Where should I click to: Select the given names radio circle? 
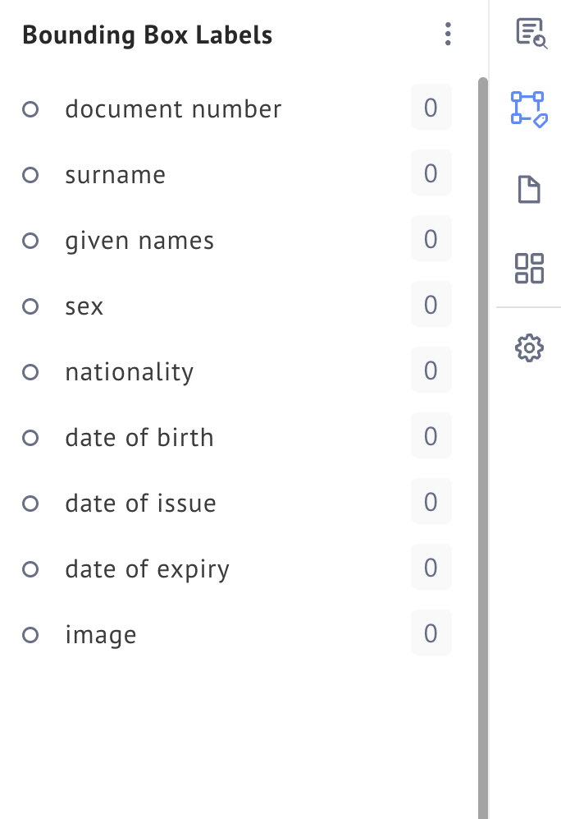click(30, 240)
